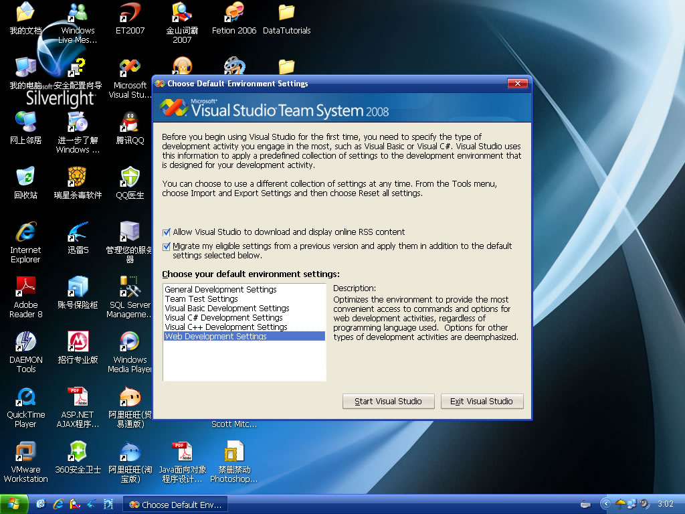Viewport: 685px width, 514px height.
Task: Select the DAEMON Tools desktop icon
Action: click(25, 343)
